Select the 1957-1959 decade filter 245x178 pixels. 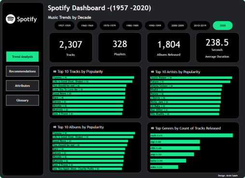tap(64, 25)
